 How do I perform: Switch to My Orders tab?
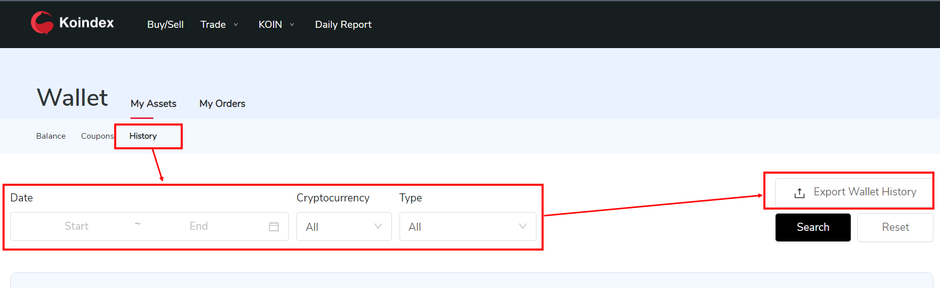tap(222, 103)
